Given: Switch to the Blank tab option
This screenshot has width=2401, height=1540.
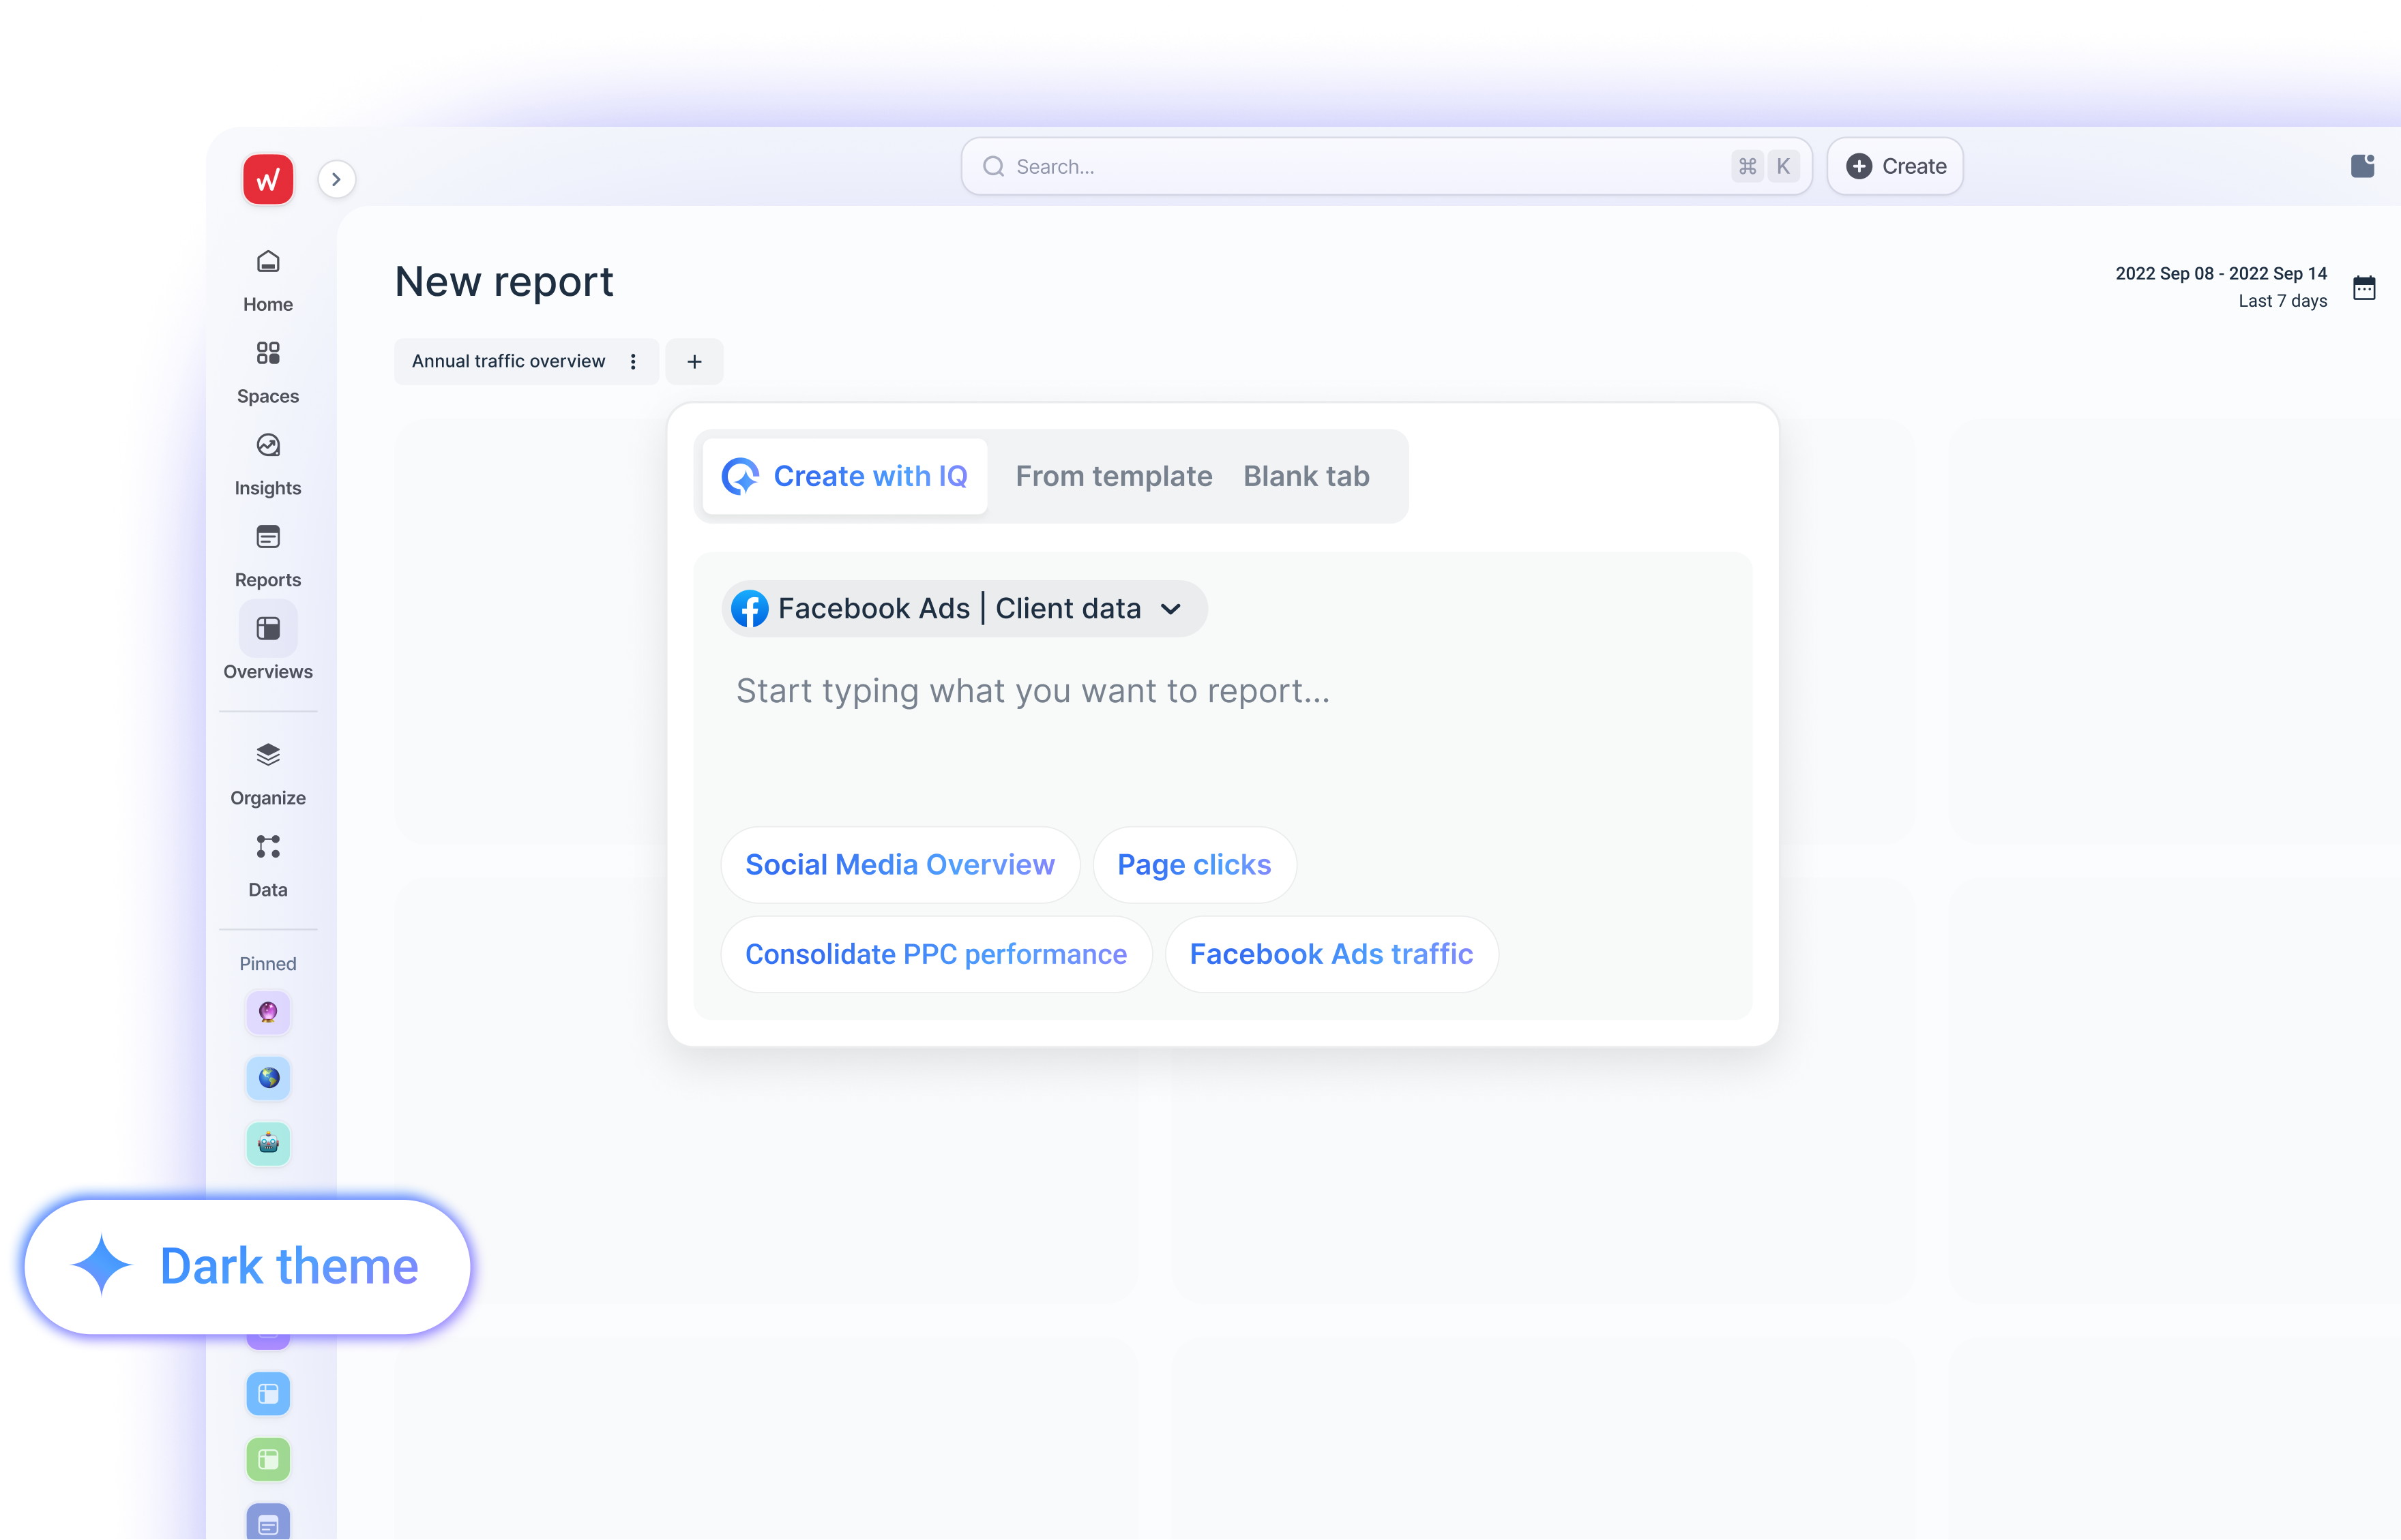Looking at the screenshot, I should tap(1306, 476).
